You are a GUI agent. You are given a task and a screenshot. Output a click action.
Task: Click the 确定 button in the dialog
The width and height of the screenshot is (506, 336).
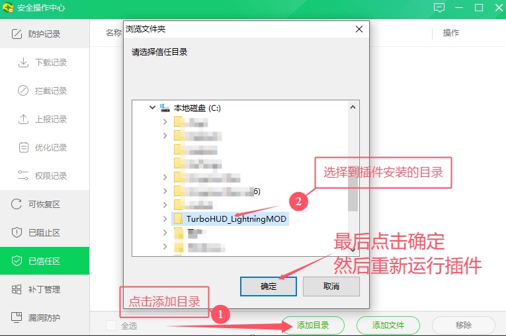pos(269,286)
